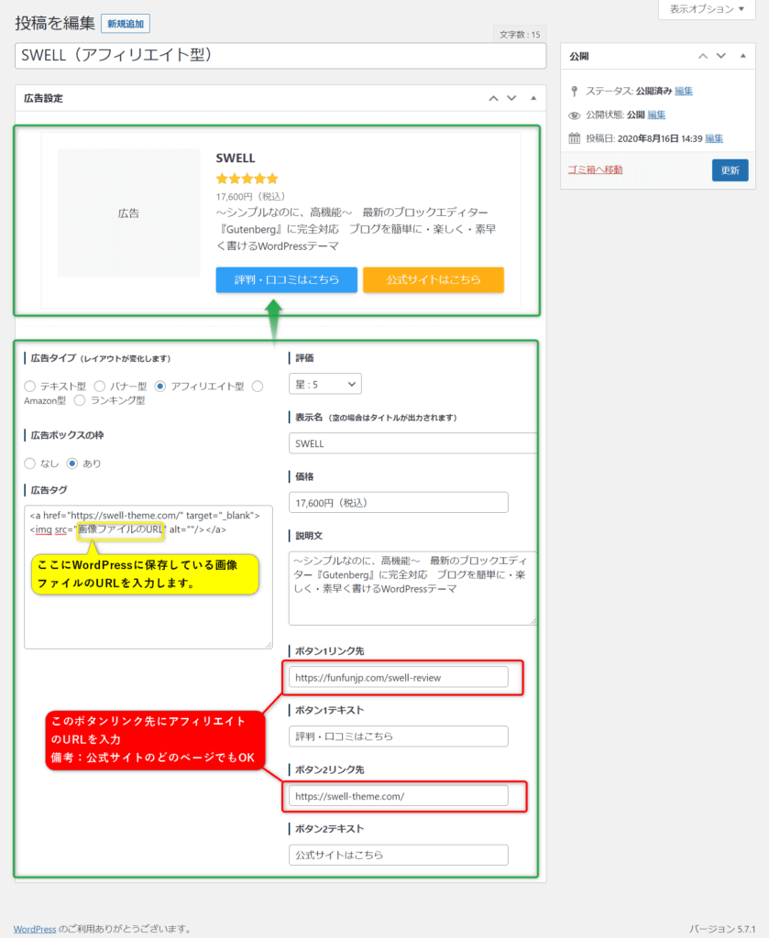Image resolution: width=769 pixels, height=938 pixels.
Task: Click the 文字数 : 15 counter
Action: point(520,35)
